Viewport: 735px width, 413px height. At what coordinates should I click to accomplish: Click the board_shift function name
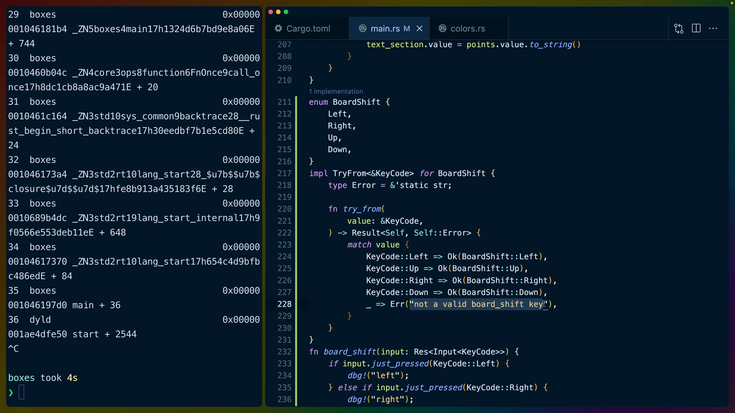click(350, 352)
